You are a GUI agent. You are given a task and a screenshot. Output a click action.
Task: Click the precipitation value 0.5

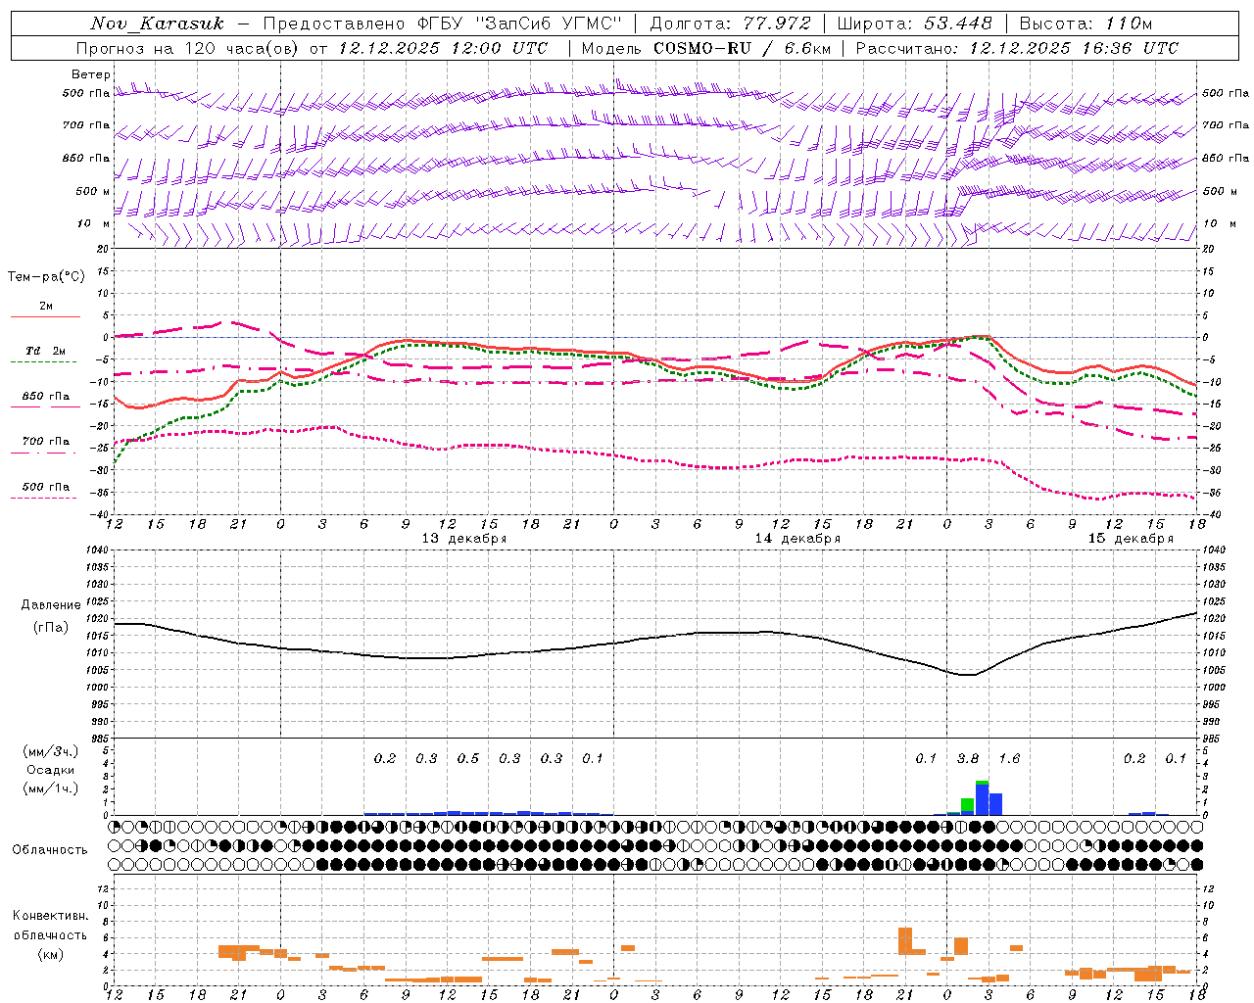click(x=468, y=758)
